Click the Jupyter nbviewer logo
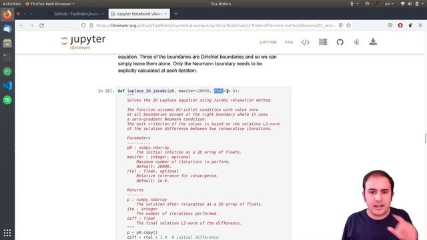This screenshot has width=427, height=240. click(x=83, y=42)
